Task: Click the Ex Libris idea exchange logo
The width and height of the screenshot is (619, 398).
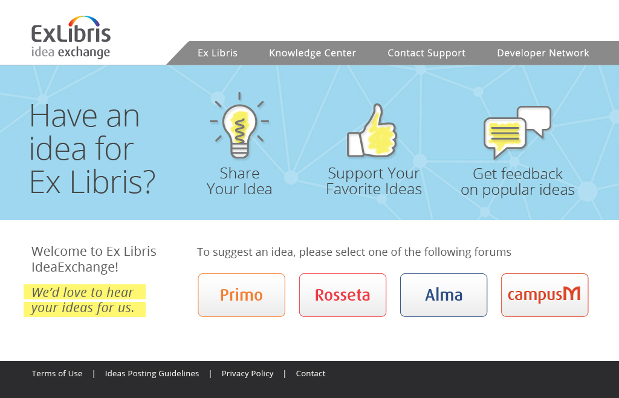Action: (71, 38)
